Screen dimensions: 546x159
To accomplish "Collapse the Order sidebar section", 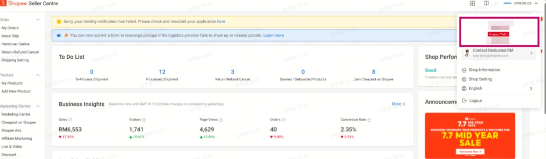I will pyautogui.click(x=38, y=20).
